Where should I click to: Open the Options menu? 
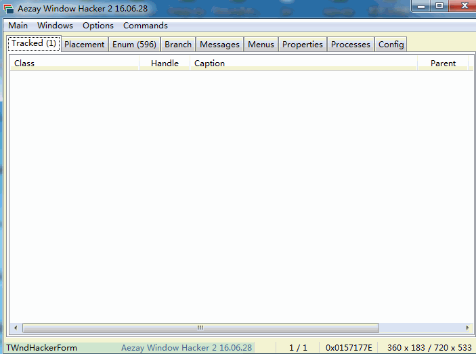98,26
